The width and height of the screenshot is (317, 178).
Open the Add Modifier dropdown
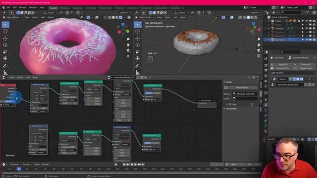click(x=293, y=73)
